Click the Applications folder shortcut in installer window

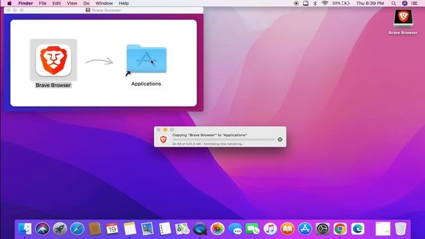146,59
